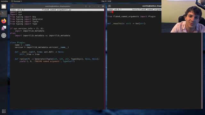This screenshot has height=115, width=205.
Task: Open hamburger menu in left terminal titlebar
Action: [90, 6]
